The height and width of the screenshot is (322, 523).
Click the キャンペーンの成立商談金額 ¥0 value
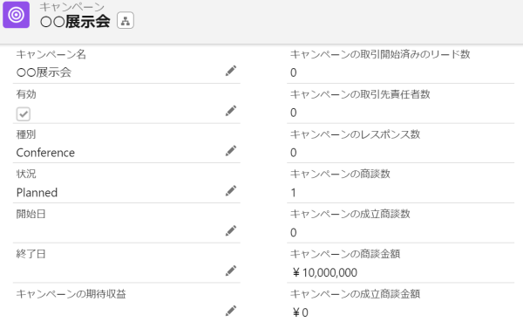301,312
